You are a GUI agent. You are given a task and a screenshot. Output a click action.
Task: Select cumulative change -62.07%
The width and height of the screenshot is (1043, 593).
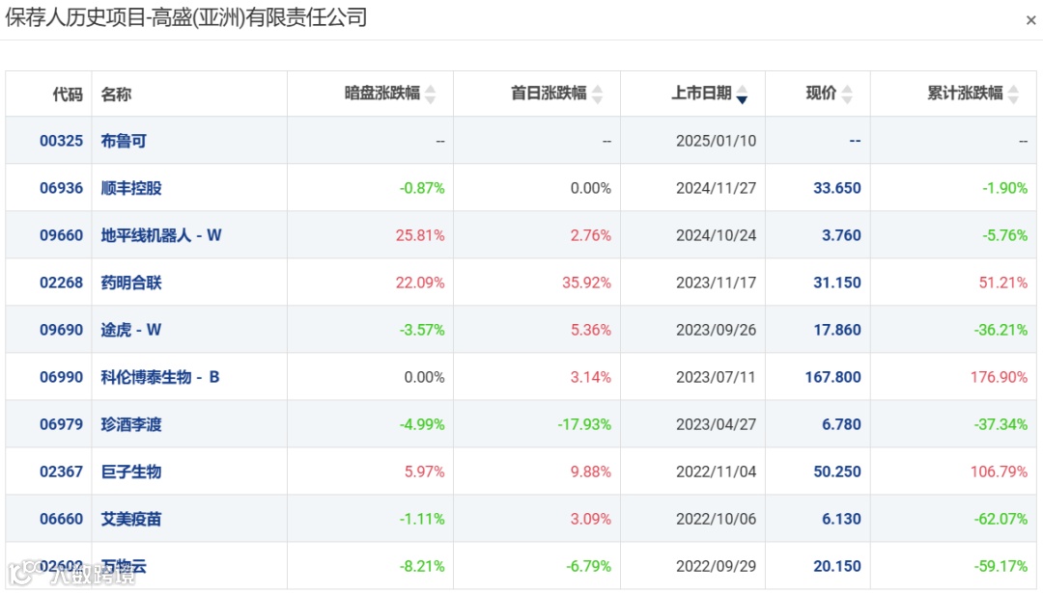1001,519
